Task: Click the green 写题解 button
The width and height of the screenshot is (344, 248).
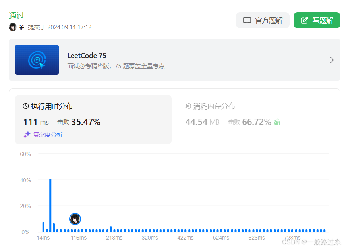Action: (x=317, y=20)
